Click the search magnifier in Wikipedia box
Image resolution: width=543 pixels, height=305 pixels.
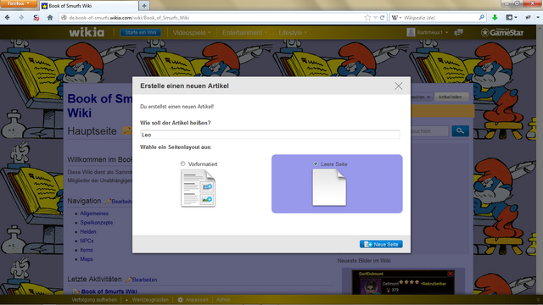click(x=481, y=17)
